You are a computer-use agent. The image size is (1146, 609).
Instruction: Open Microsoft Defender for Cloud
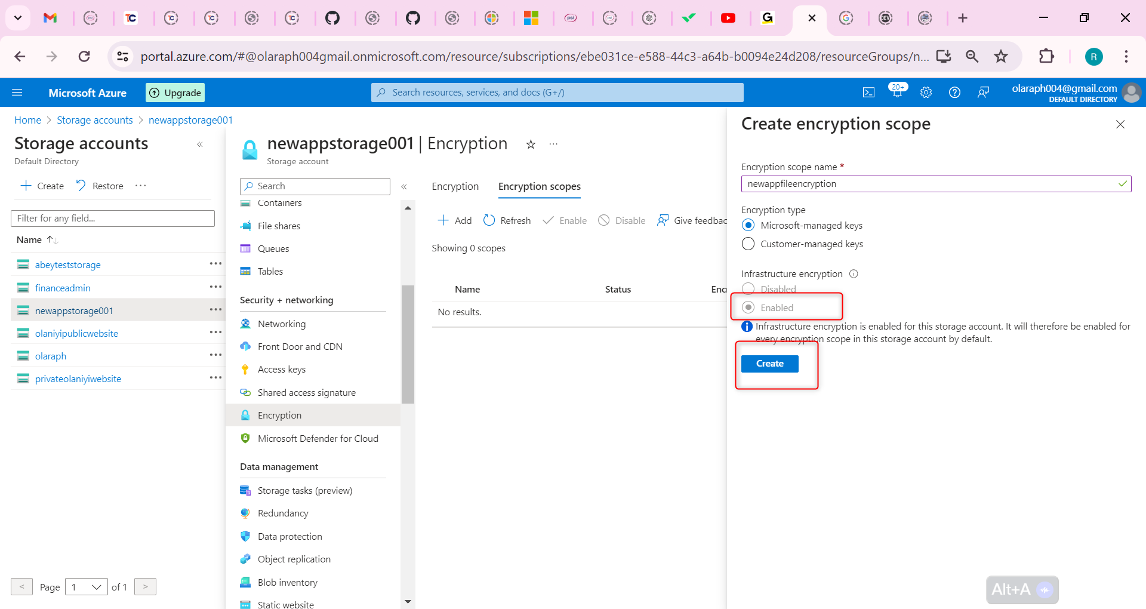pyautogui.click(x=318, y=438)
